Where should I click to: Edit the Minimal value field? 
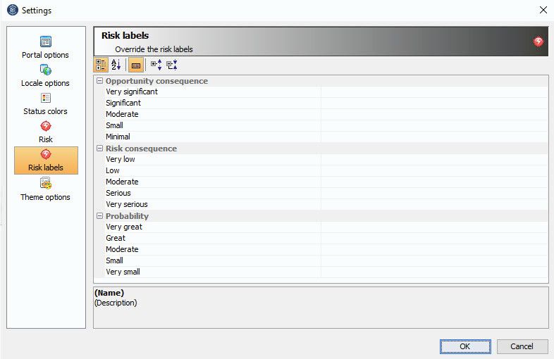pos(435,137)
